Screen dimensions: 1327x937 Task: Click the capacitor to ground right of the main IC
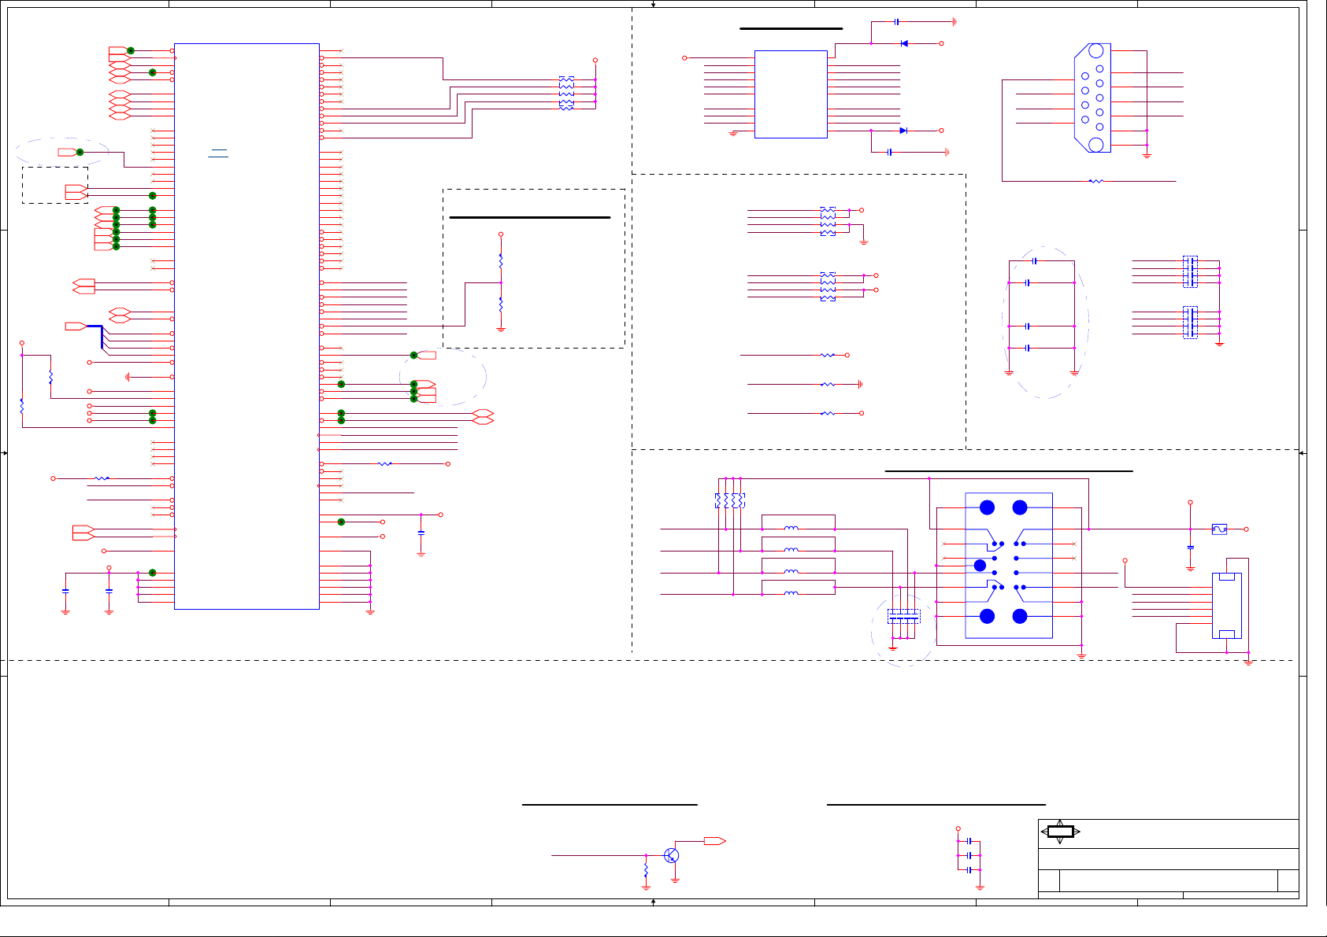pyautogui.click(x=421, y=533)
